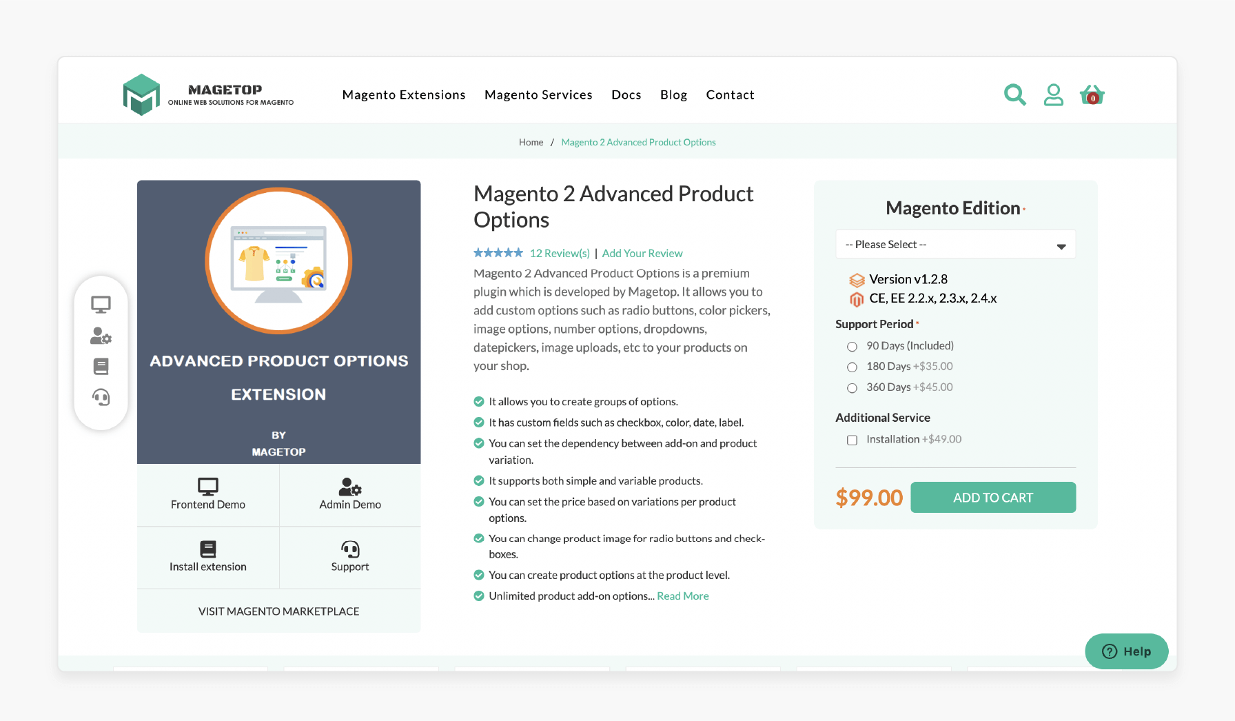Viewport: 1235px width, 721px height.
Task: Click the Magetop logo
Action: click(x=208, y=94)
